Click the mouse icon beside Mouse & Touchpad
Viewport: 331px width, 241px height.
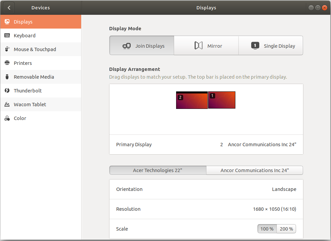click(x=7, y=49)
